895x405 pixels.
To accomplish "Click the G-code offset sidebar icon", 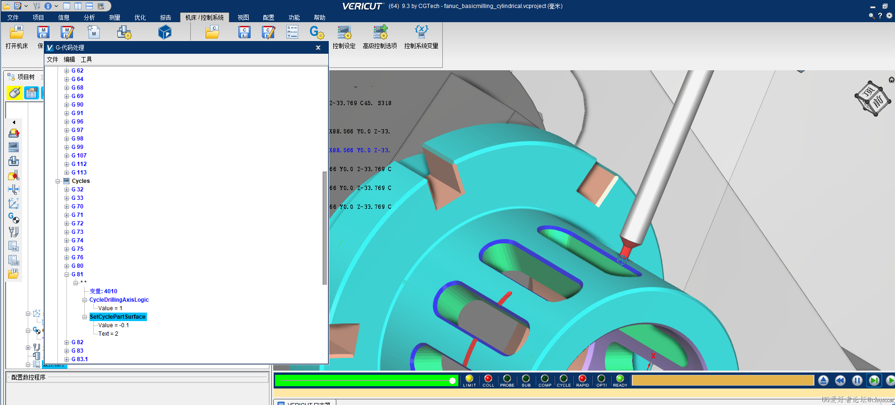I will [14, 217].
